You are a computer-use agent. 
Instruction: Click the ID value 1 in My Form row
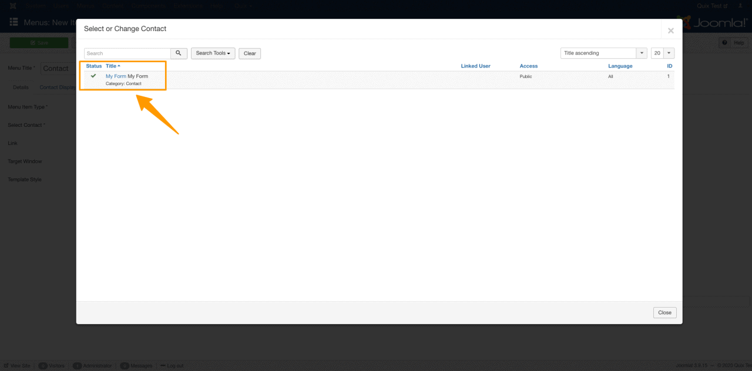(668, 76)
